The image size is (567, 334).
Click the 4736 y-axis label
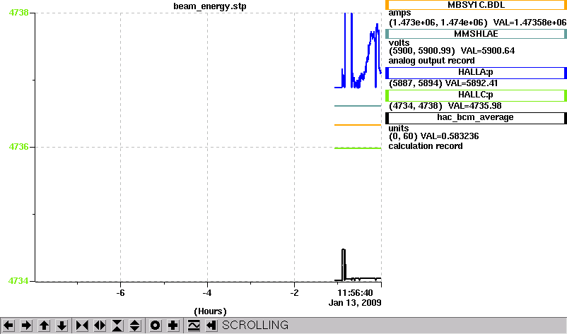tap(18, 147)
